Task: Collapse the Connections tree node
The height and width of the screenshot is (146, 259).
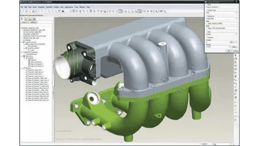Action: tap(22, 56)
